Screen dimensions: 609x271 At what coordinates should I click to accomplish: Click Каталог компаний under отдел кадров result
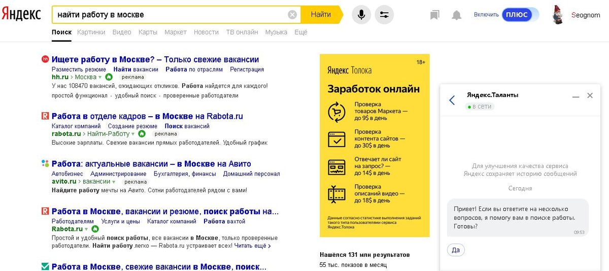tap(76, 126)
